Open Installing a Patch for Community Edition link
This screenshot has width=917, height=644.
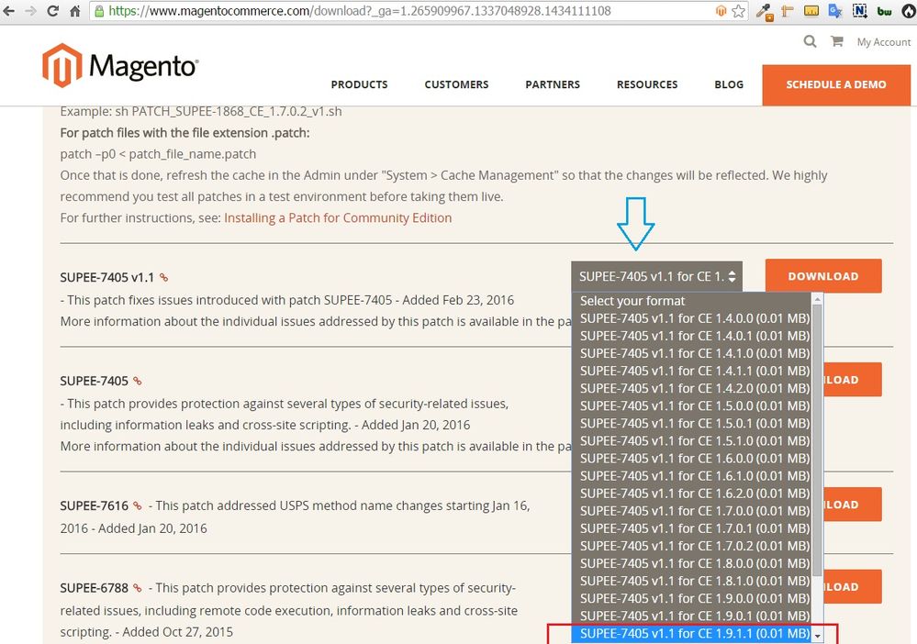[x=338, y=218]
